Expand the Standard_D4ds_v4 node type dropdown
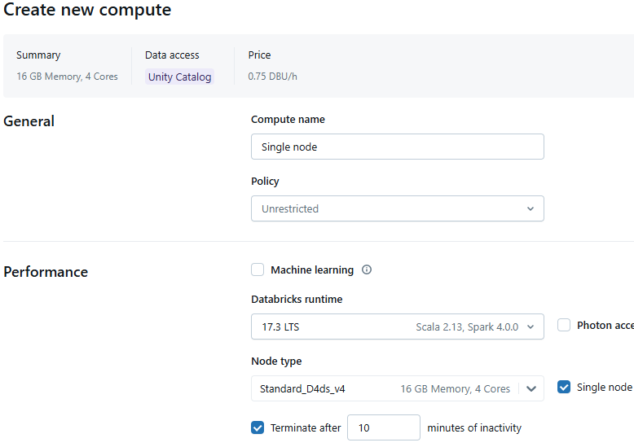634x447 pixels. [x=385, y=389]
